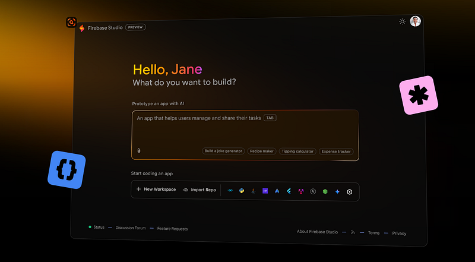This screenshot has height=262, width=475.
Task: Click the green status indicator dot
Action: point(90,227)
